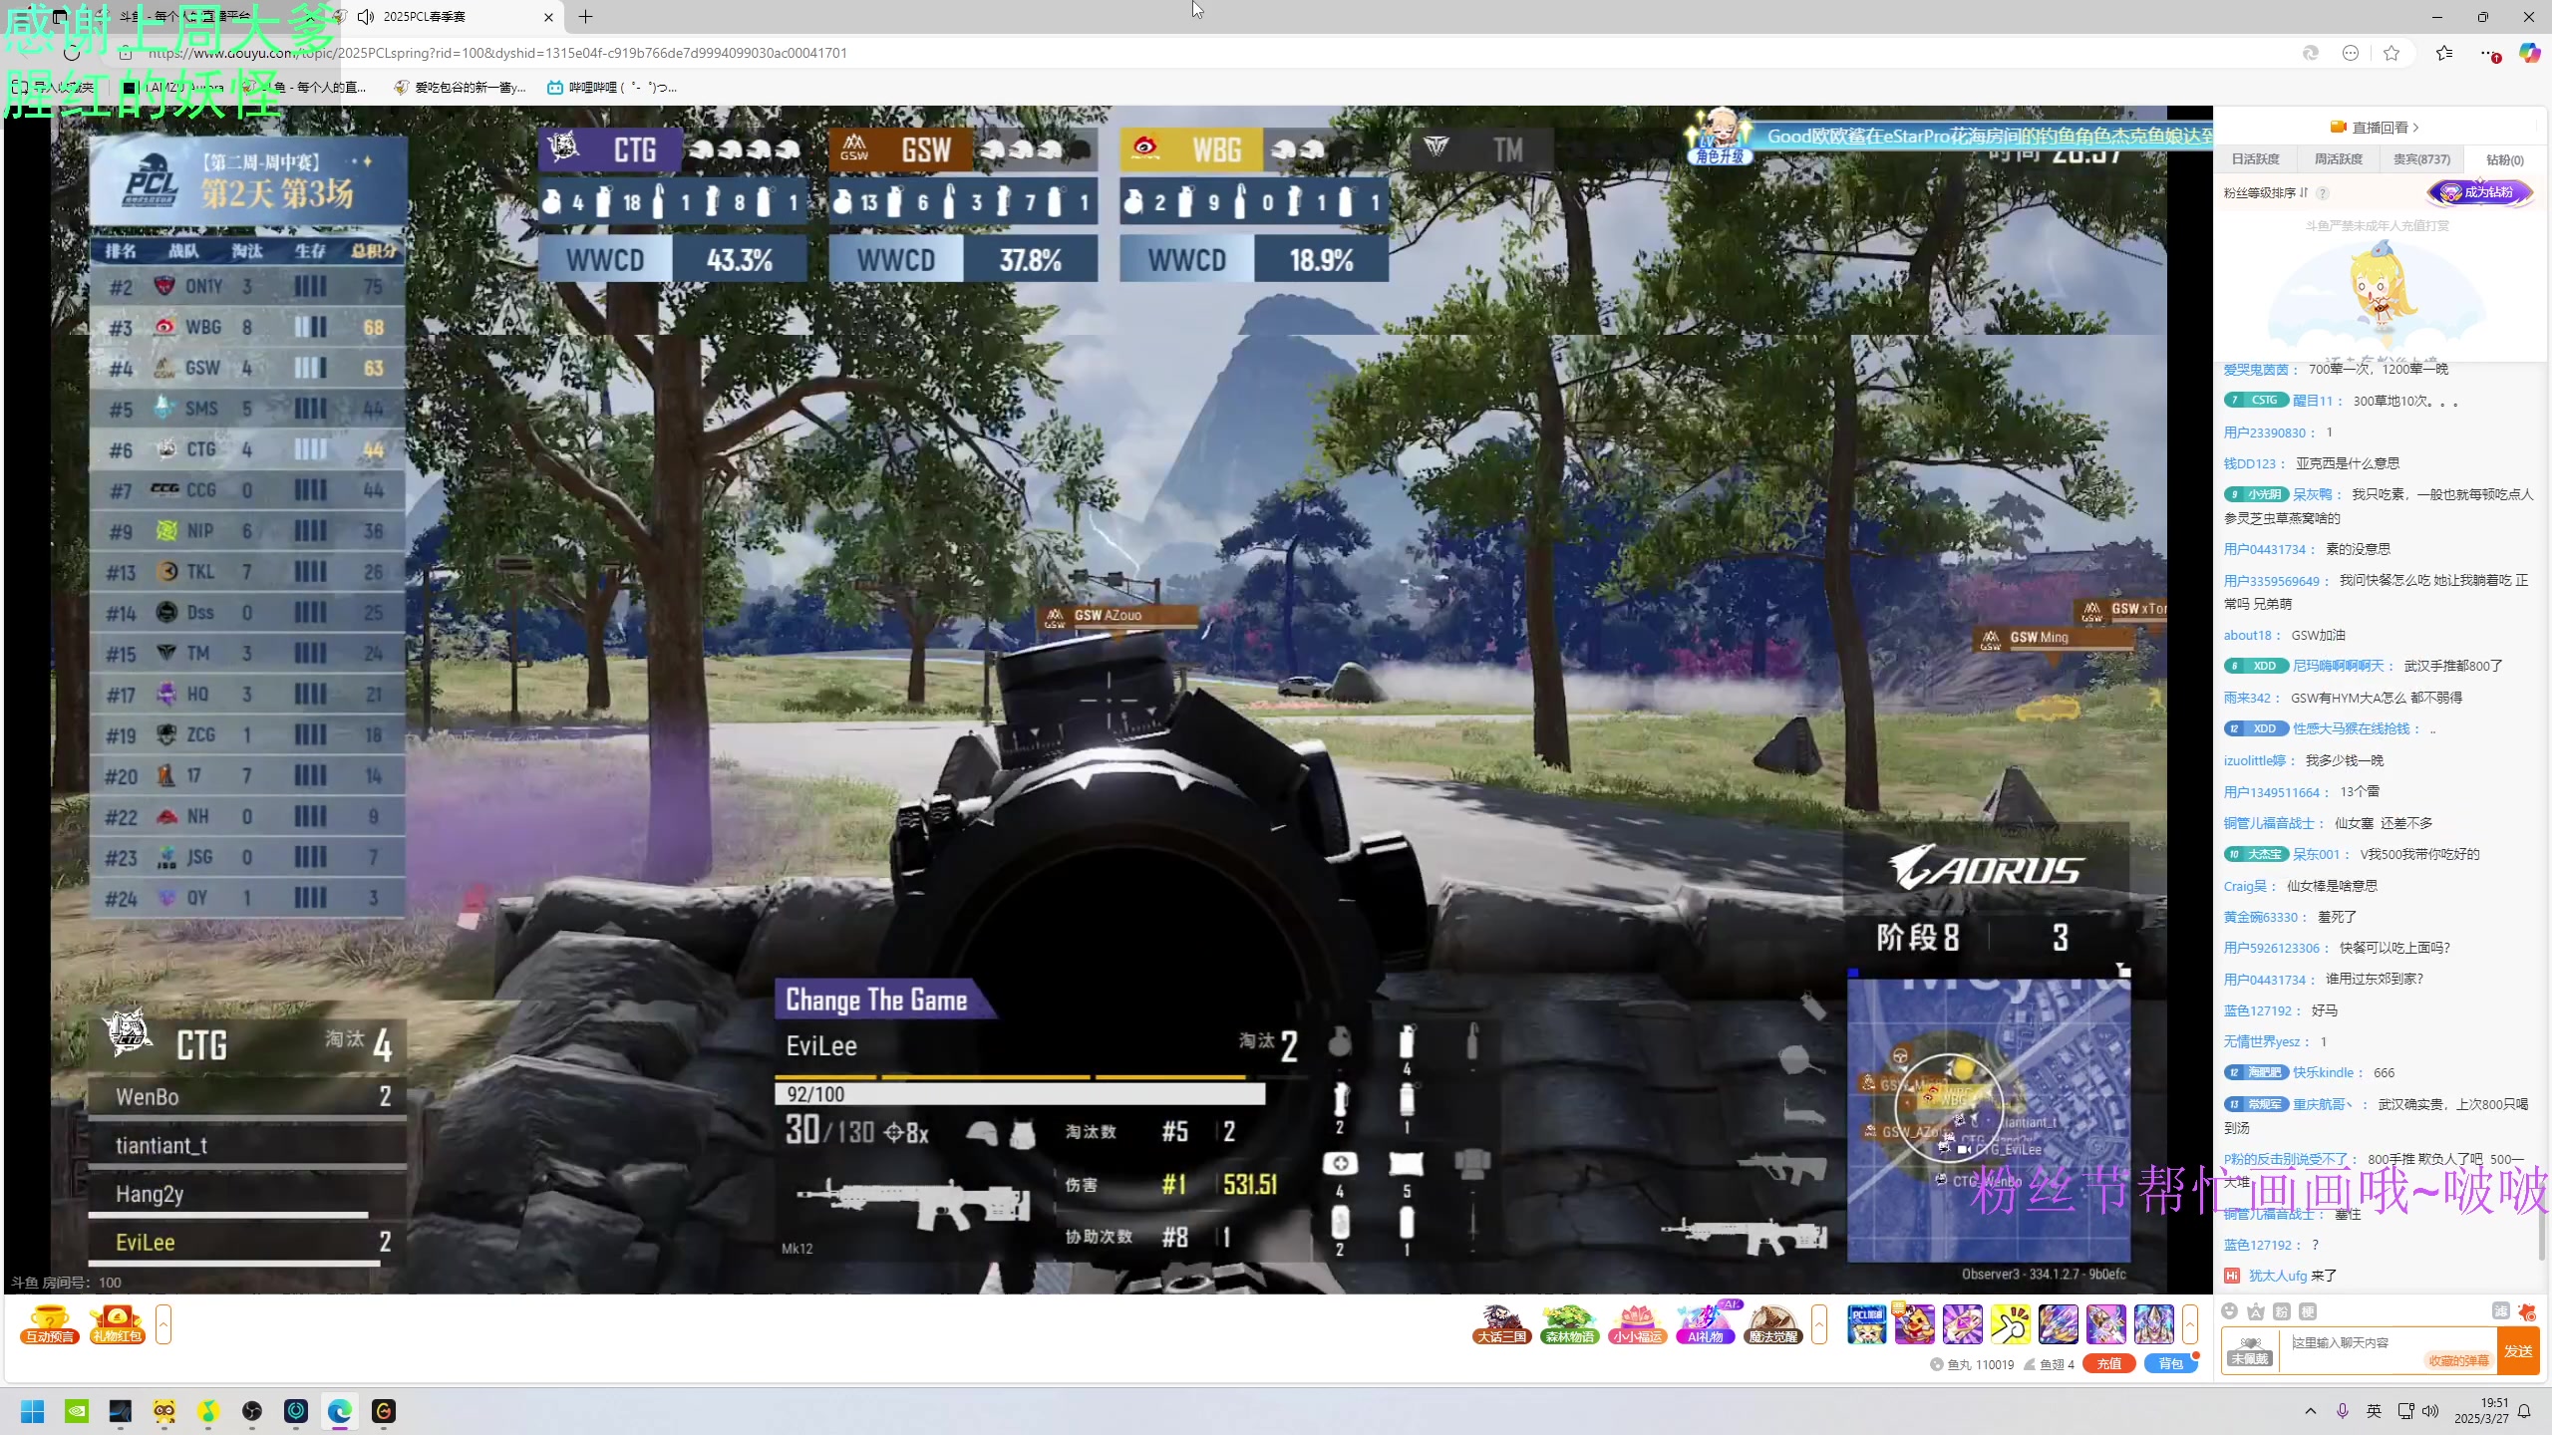Click the help question mark beside 粉丝等级排序

[2323, 192]
